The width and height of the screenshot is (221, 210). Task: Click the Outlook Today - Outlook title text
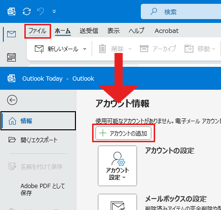click(58, 79)
